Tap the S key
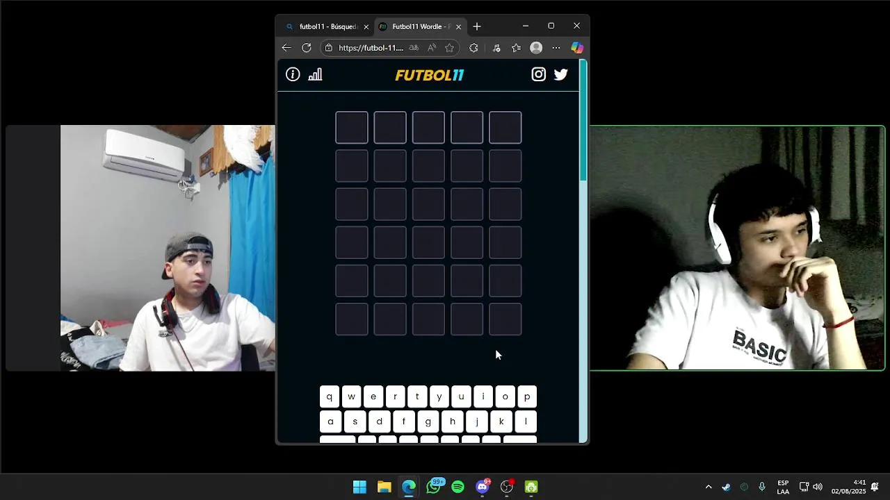Viewport: 890px width, 500px height. (x=355, y=422)
